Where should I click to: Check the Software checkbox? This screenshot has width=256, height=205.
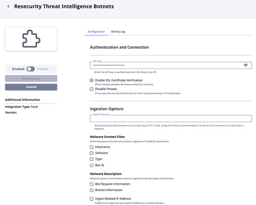click(x=92, y=153)
